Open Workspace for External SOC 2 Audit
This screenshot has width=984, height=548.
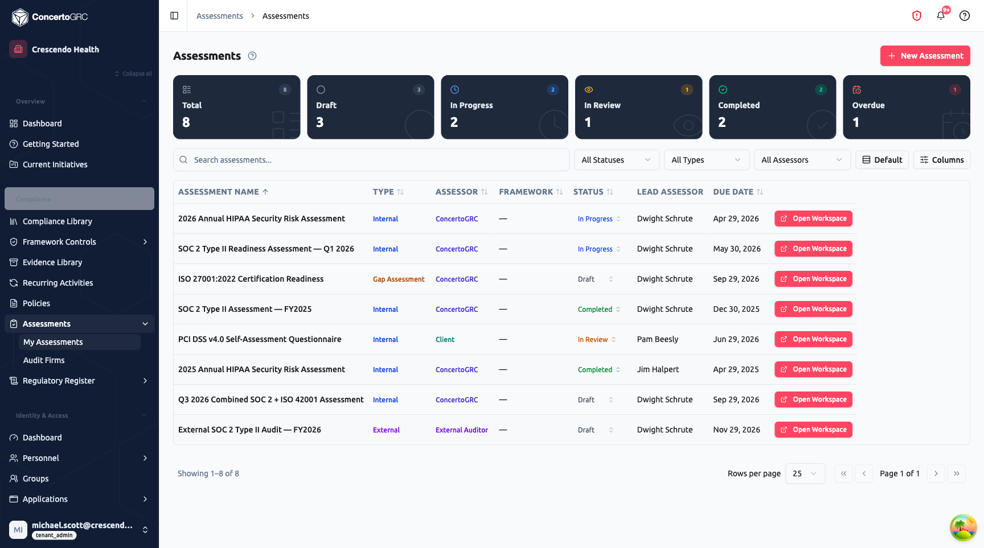click(x=813, y=430)
